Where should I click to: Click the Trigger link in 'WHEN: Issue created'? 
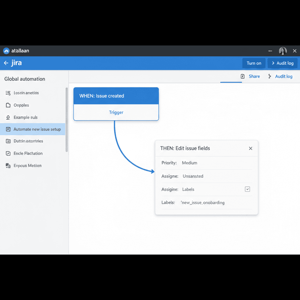click(x=116, y=112)
